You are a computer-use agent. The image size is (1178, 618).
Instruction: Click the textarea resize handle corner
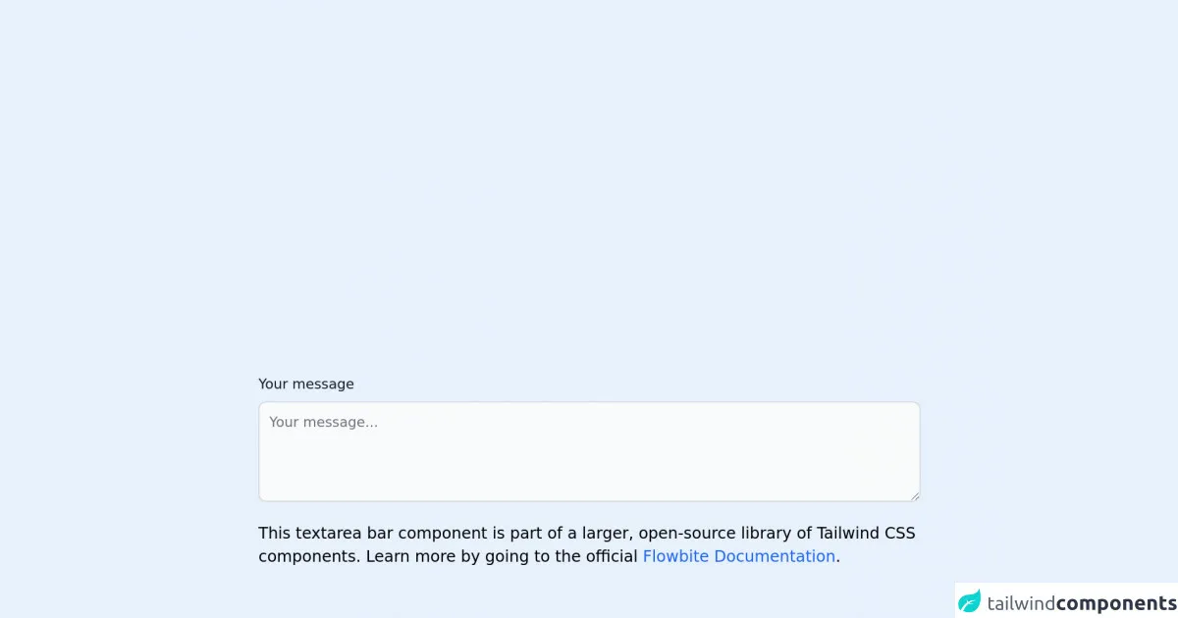click(x=915, y=496)
